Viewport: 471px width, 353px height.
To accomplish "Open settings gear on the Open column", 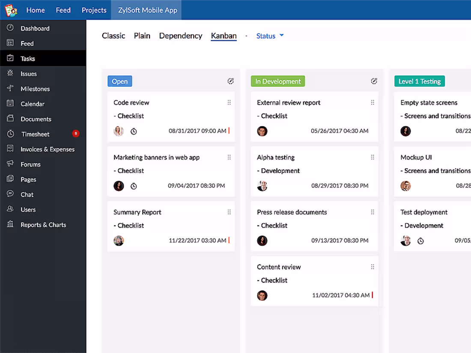I will 230,81.
